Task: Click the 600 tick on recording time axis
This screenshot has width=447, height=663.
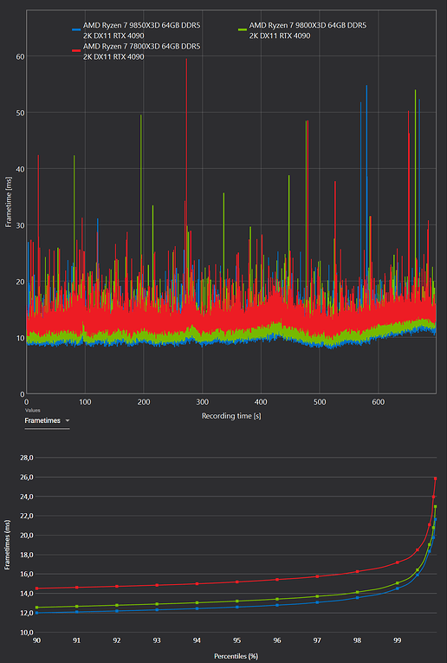Action: point(379,401)
